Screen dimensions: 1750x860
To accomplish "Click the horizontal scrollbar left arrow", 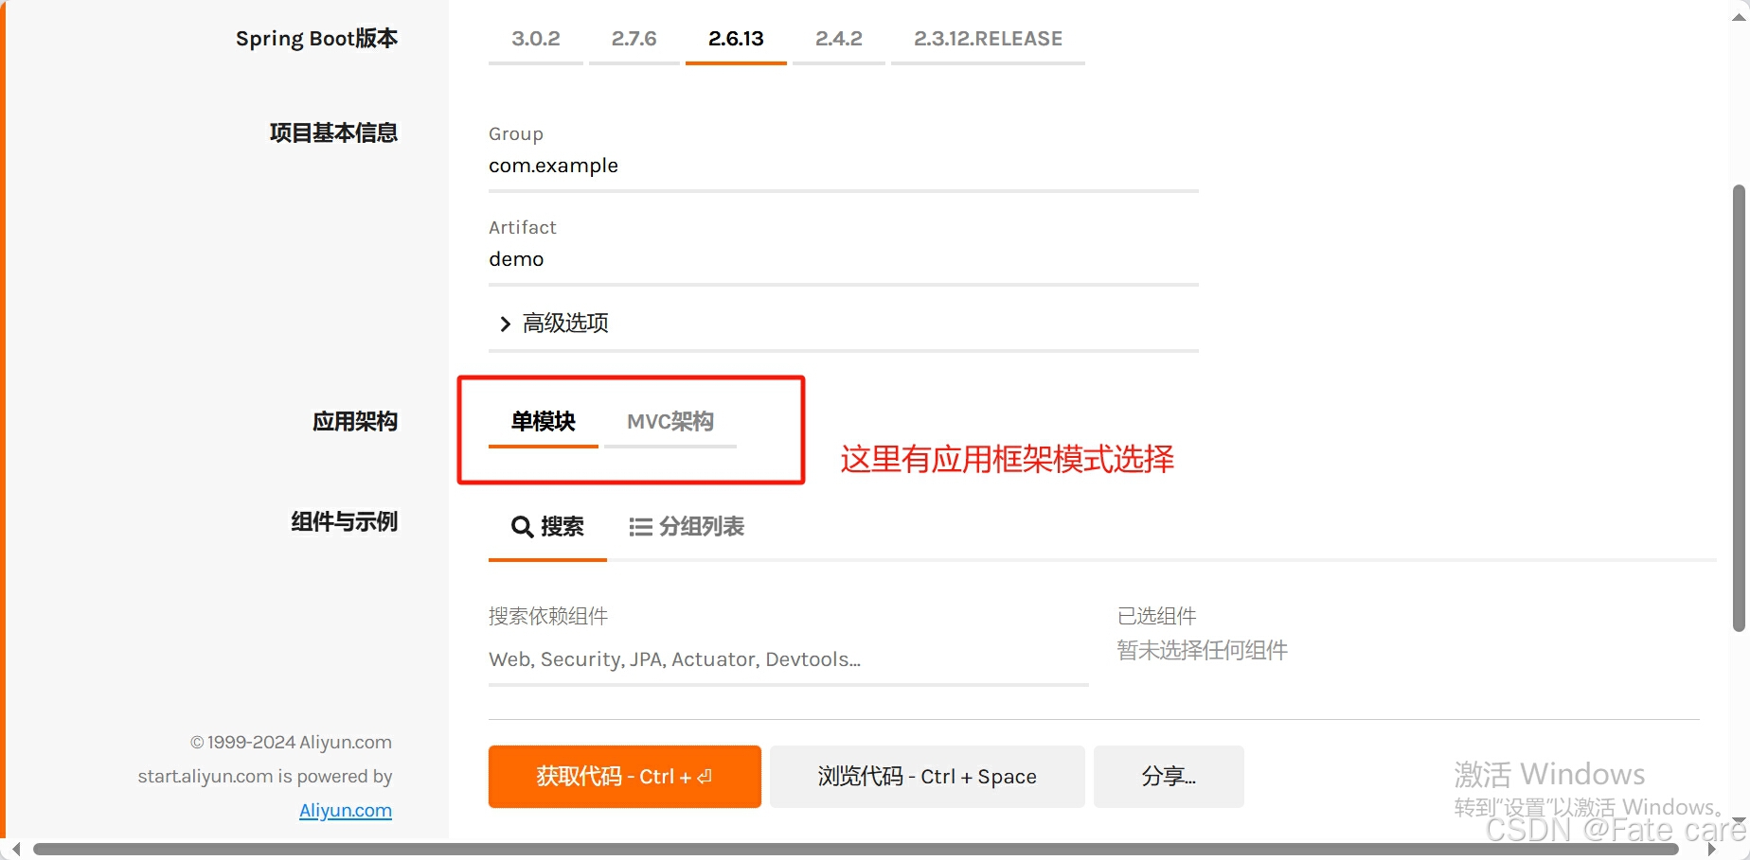I will [x=15, y=850].
